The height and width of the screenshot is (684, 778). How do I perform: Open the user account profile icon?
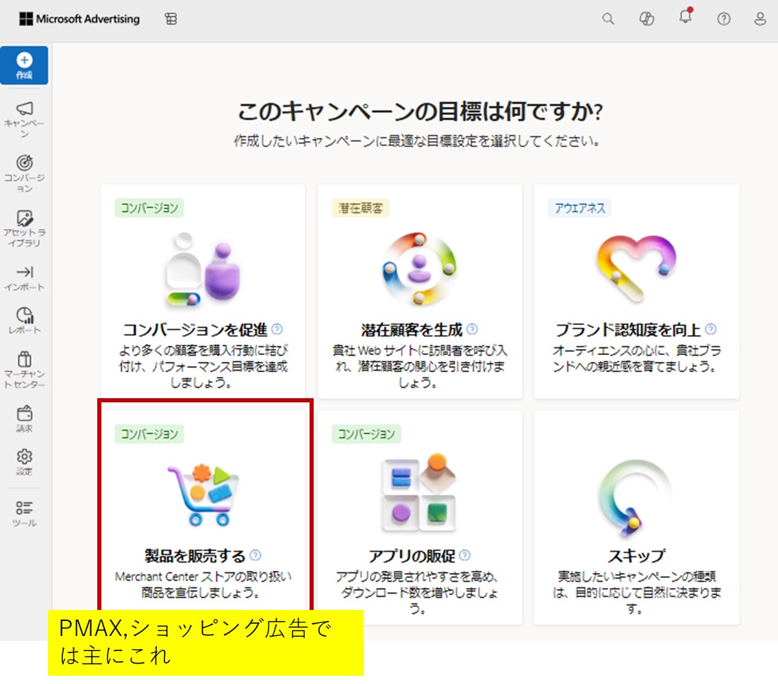pyautogui.click(x=760, y=19)
